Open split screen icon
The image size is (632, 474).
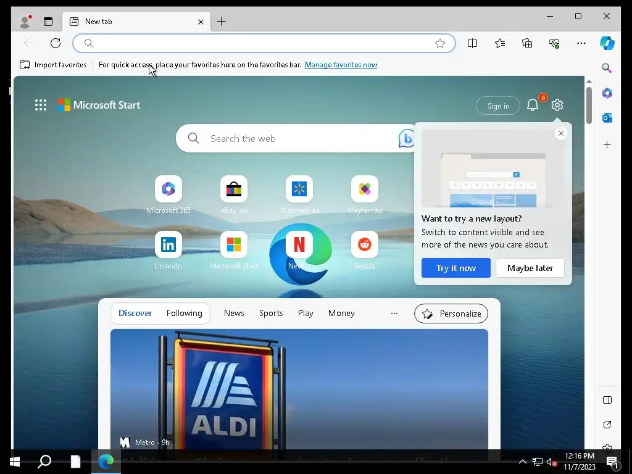(472, 43)
